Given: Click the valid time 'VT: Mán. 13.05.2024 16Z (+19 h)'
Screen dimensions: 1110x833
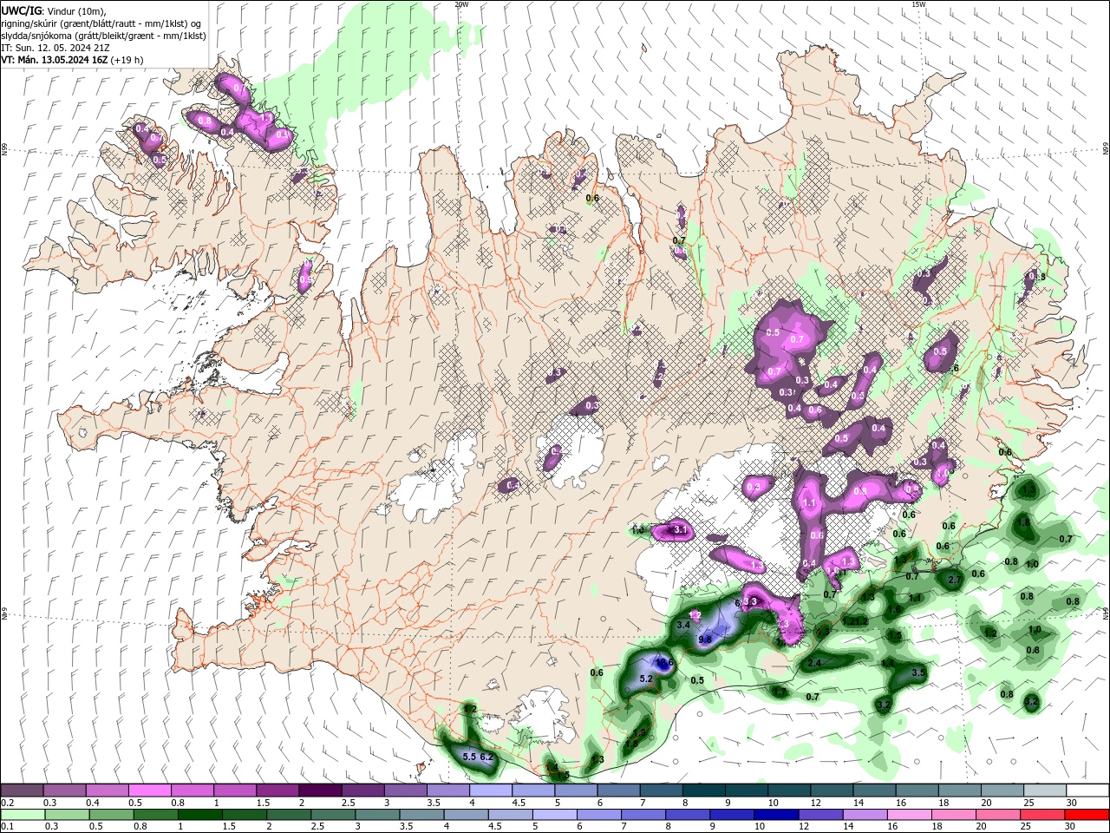Looking at the screenshot, I should (x=72, y=60).
